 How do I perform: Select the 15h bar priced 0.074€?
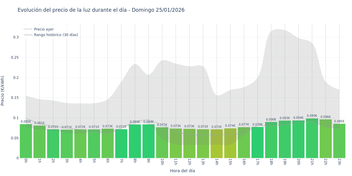[x=230, y=143]
